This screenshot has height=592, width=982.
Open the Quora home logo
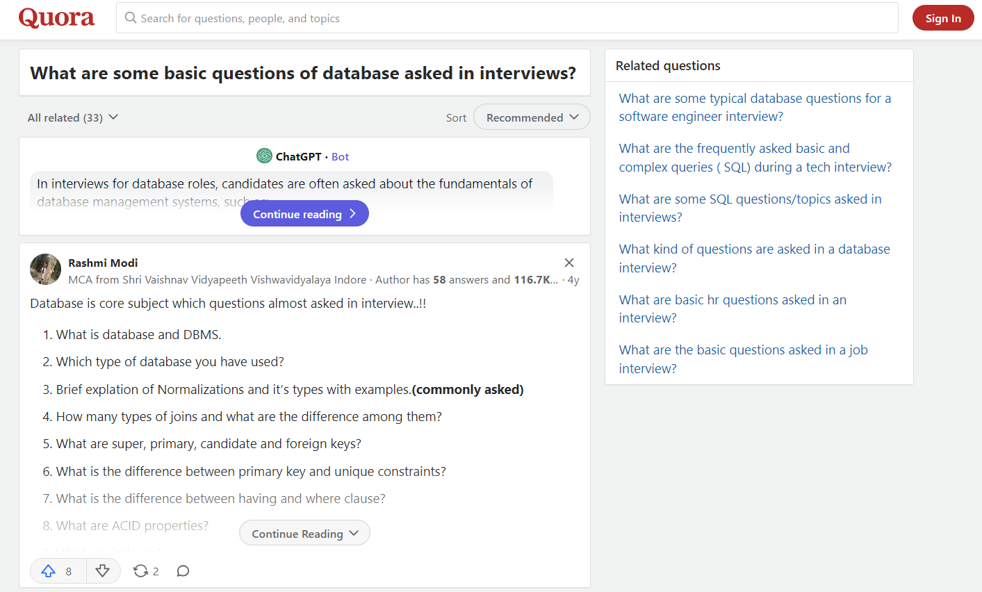click(56, 18)
